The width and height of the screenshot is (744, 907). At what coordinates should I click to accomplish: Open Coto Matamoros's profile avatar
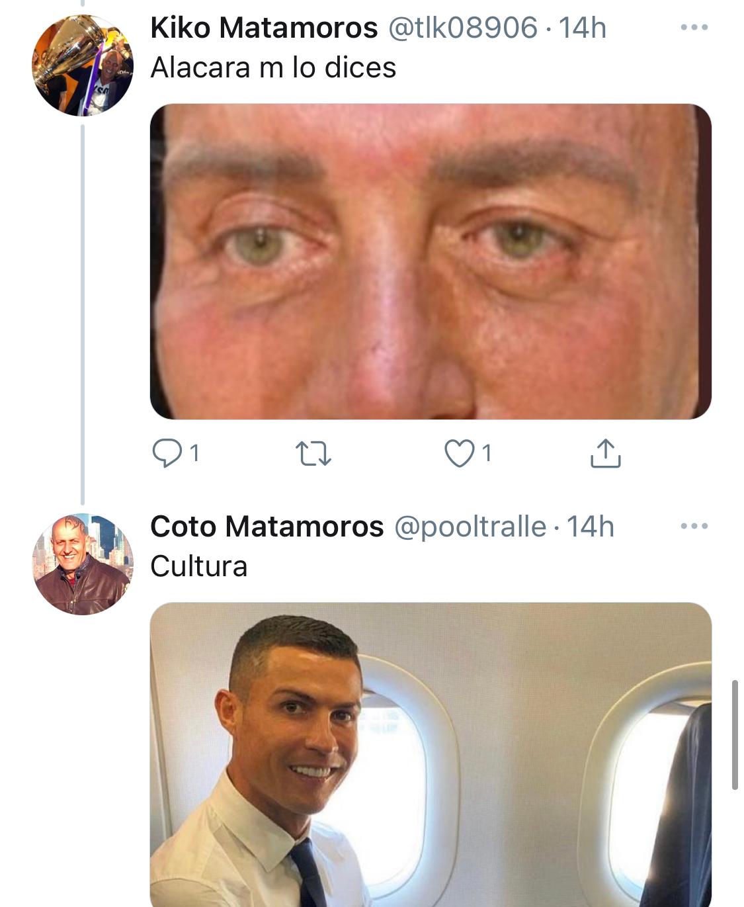82,564
